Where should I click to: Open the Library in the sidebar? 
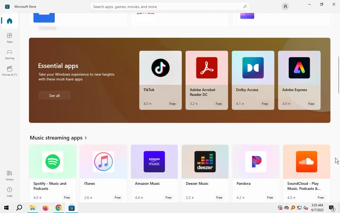(x=10, y=175)
